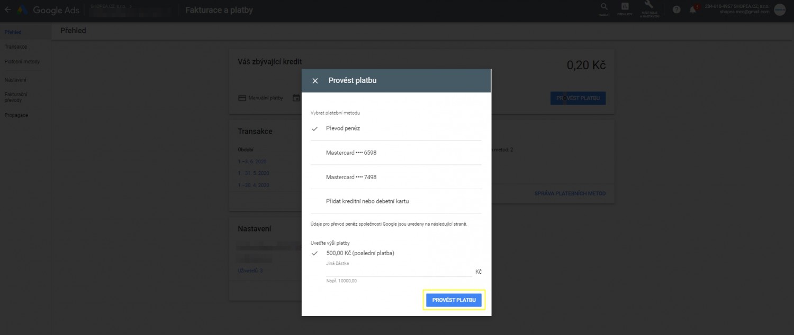Open the 1.–31. 5. 2020 transaction period
Screen dimensions: 794x335
[x=254, y=173]
